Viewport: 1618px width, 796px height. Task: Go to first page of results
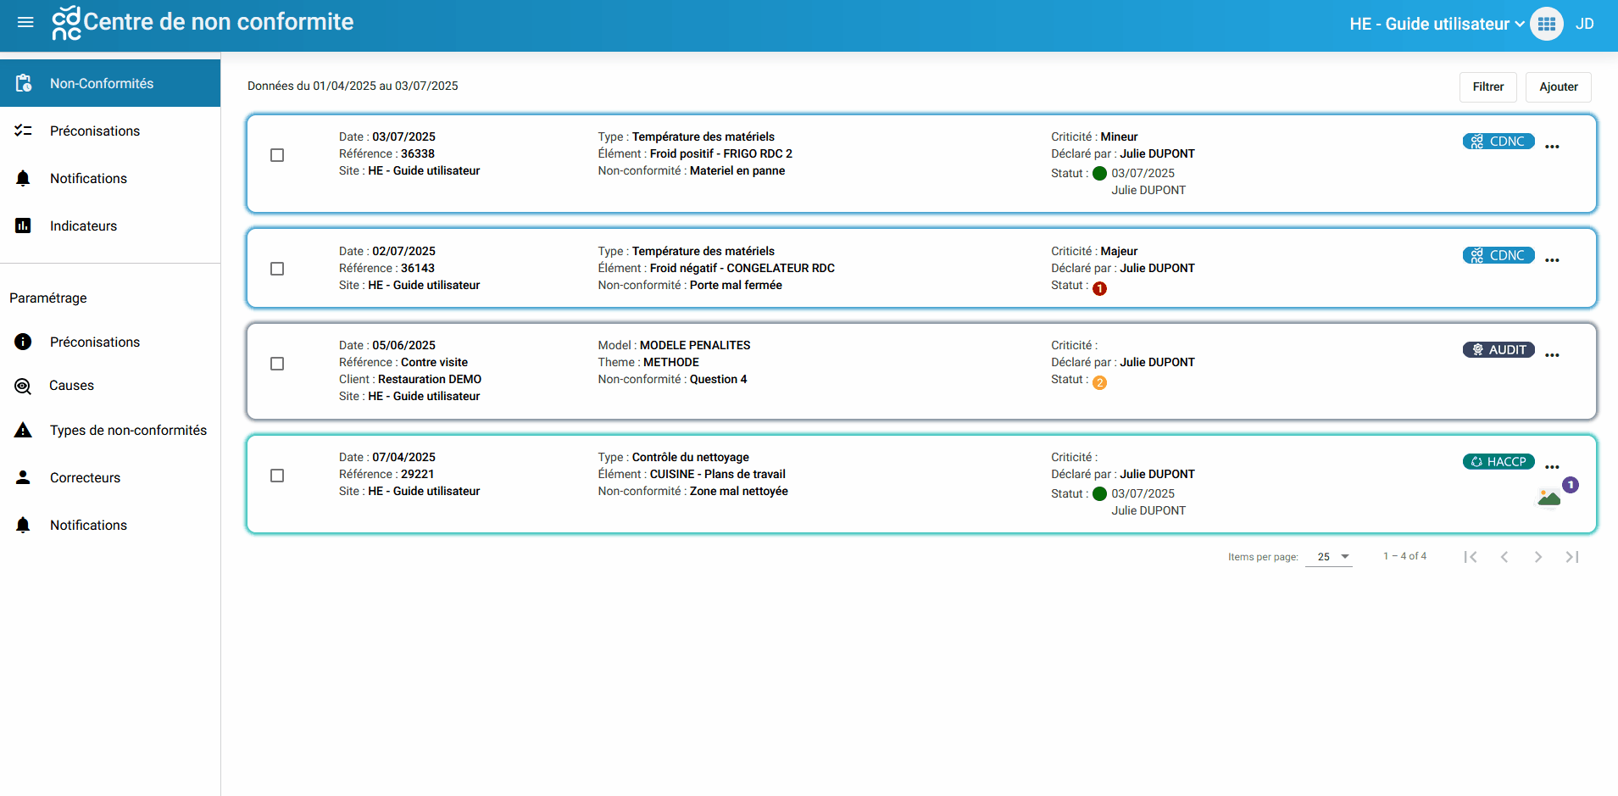click(x=1471, y=557)
